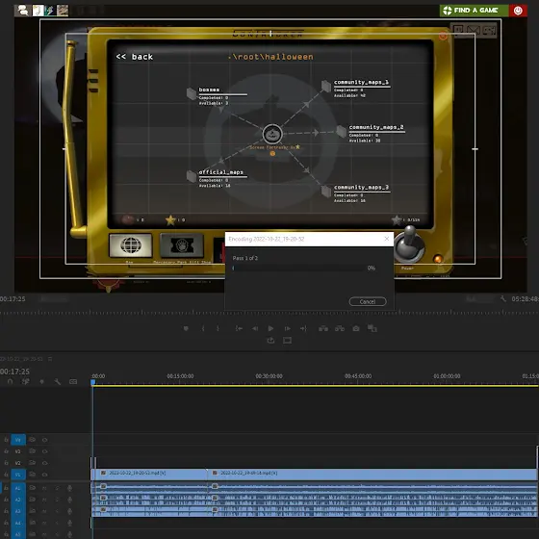
Task: Click the encoding progress bar
Action: pyautogui.click(x=298, y=268)
